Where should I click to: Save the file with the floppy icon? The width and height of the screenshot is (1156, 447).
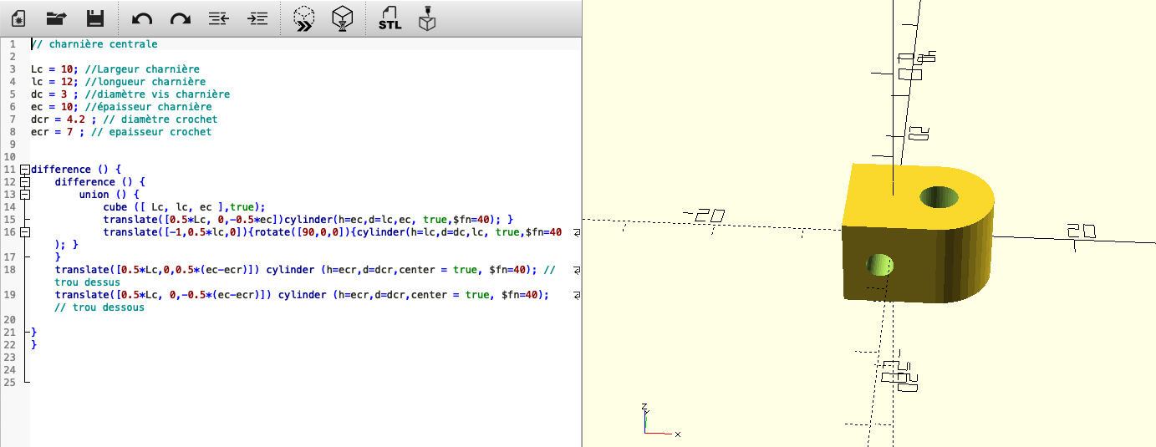[94, 18]
